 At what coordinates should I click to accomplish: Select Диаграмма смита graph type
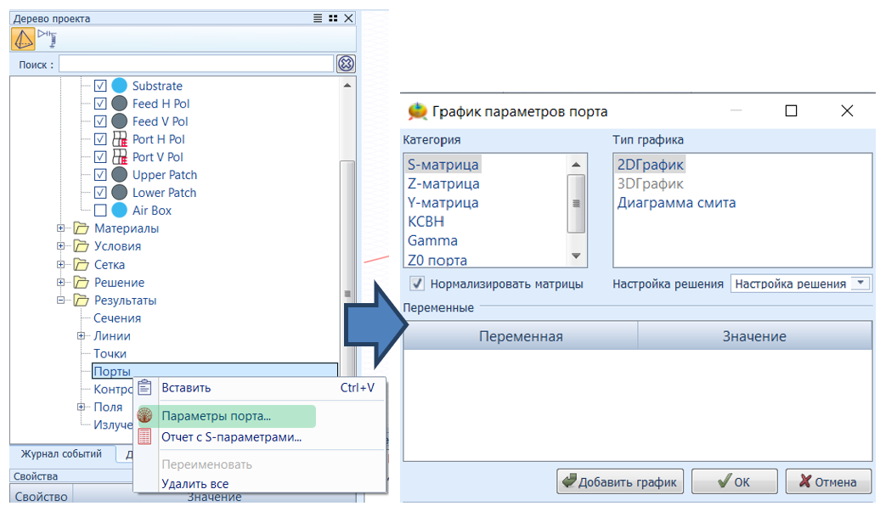pyautogui.click(x=676, y=203)
